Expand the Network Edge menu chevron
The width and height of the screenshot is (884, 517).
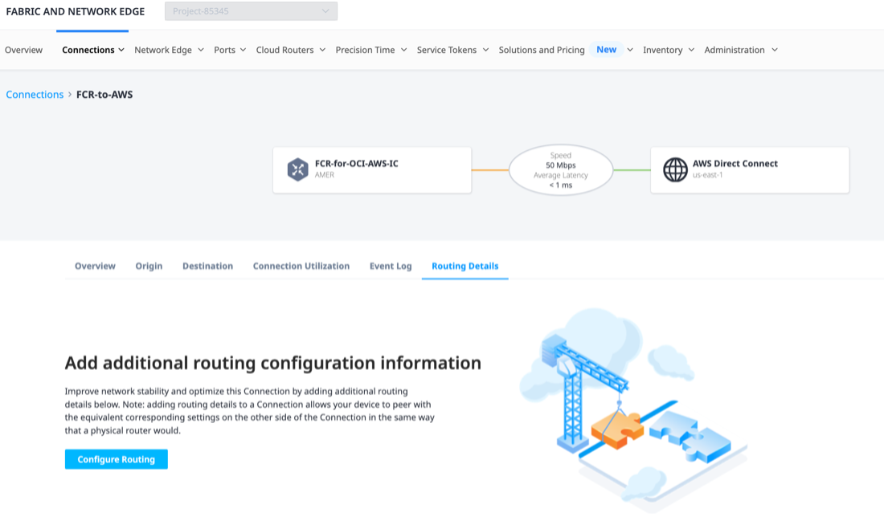(201, 50)
